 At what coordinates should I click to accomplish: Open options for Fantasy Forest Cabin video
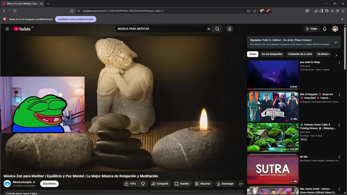(x=339, y=125)
